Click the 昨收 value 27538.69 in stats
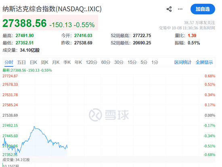 (x=83, y=43)
